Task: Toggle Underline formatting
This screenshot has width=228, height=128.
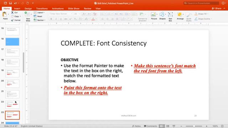Action: (x=61, y=19)
